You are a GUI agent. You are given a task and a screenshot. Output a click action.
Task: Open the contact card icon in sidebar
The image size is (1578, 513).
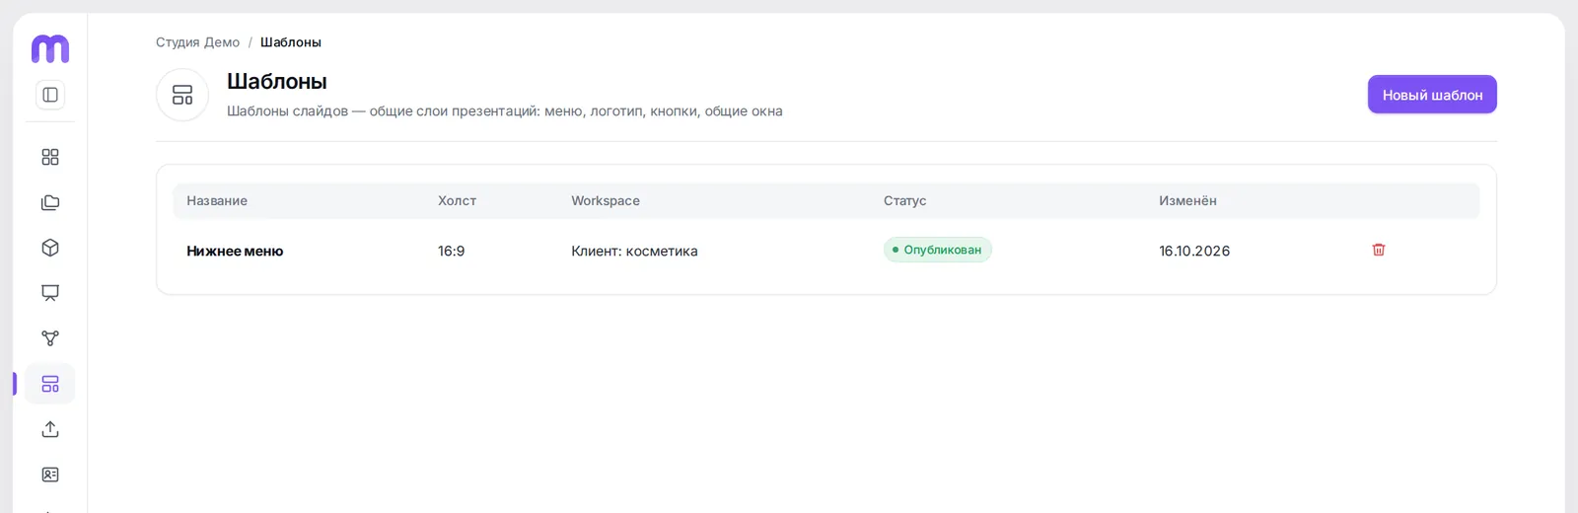click(x=50, y=475)
